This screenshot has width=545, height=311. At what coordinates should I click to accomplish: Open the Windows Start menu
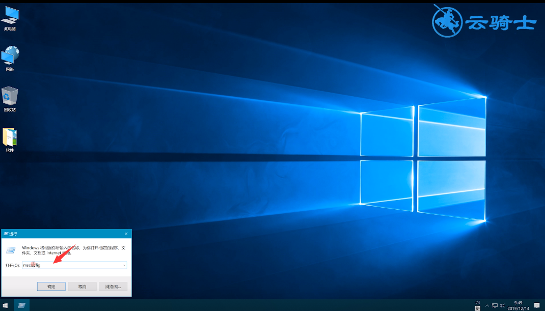[x=5, y=305]
